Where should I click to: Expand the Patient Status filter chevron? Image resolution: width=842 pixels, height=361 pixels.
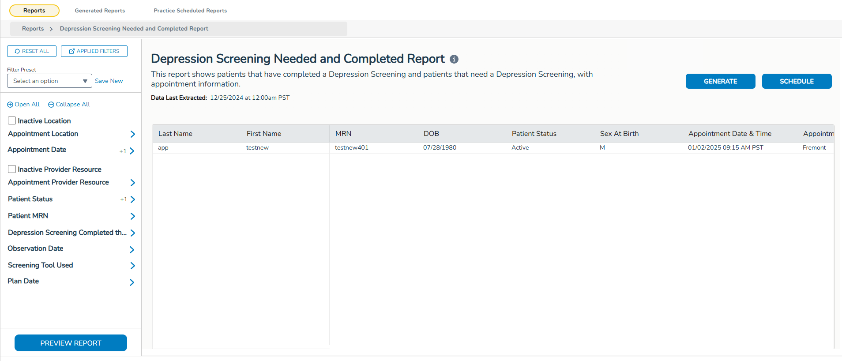(132, 199)
